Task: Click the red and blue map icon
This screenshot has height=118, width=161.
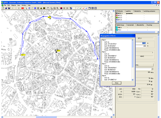Action: point(61,8)
